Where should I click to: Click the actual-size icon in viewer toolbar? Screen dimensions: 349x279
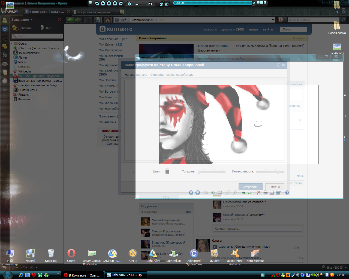click(x=213, y=193)
